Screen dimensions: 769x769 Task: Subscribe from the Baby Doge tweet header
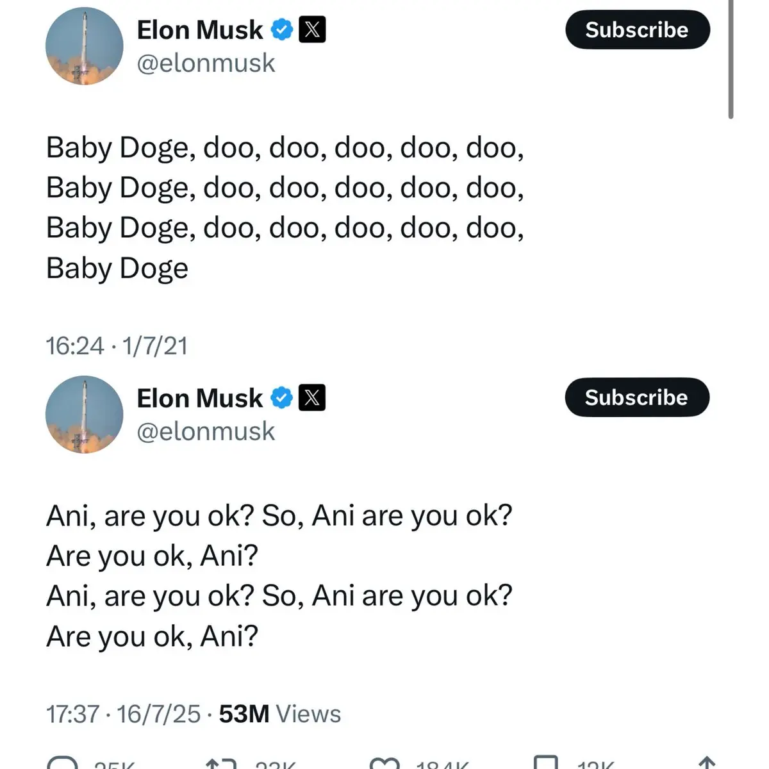(x=638, y=29)
